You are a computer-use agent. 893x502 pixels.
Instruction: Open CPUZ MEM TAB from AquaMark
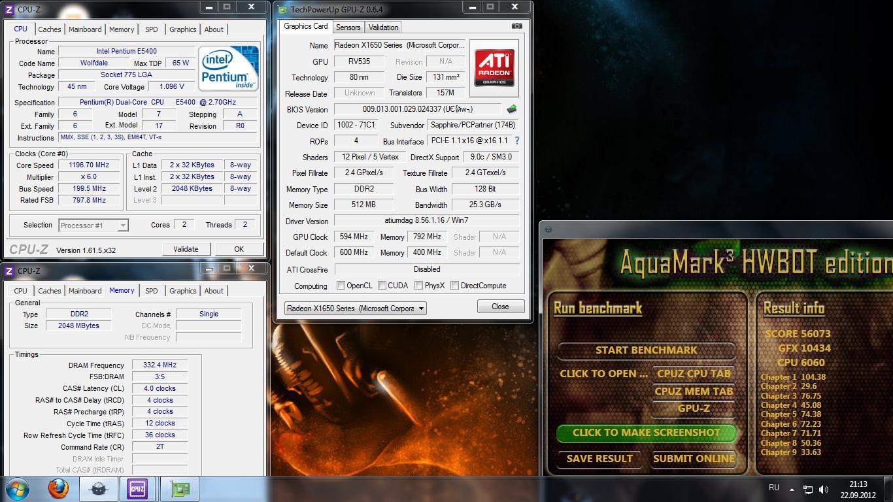tap(694, 391)
